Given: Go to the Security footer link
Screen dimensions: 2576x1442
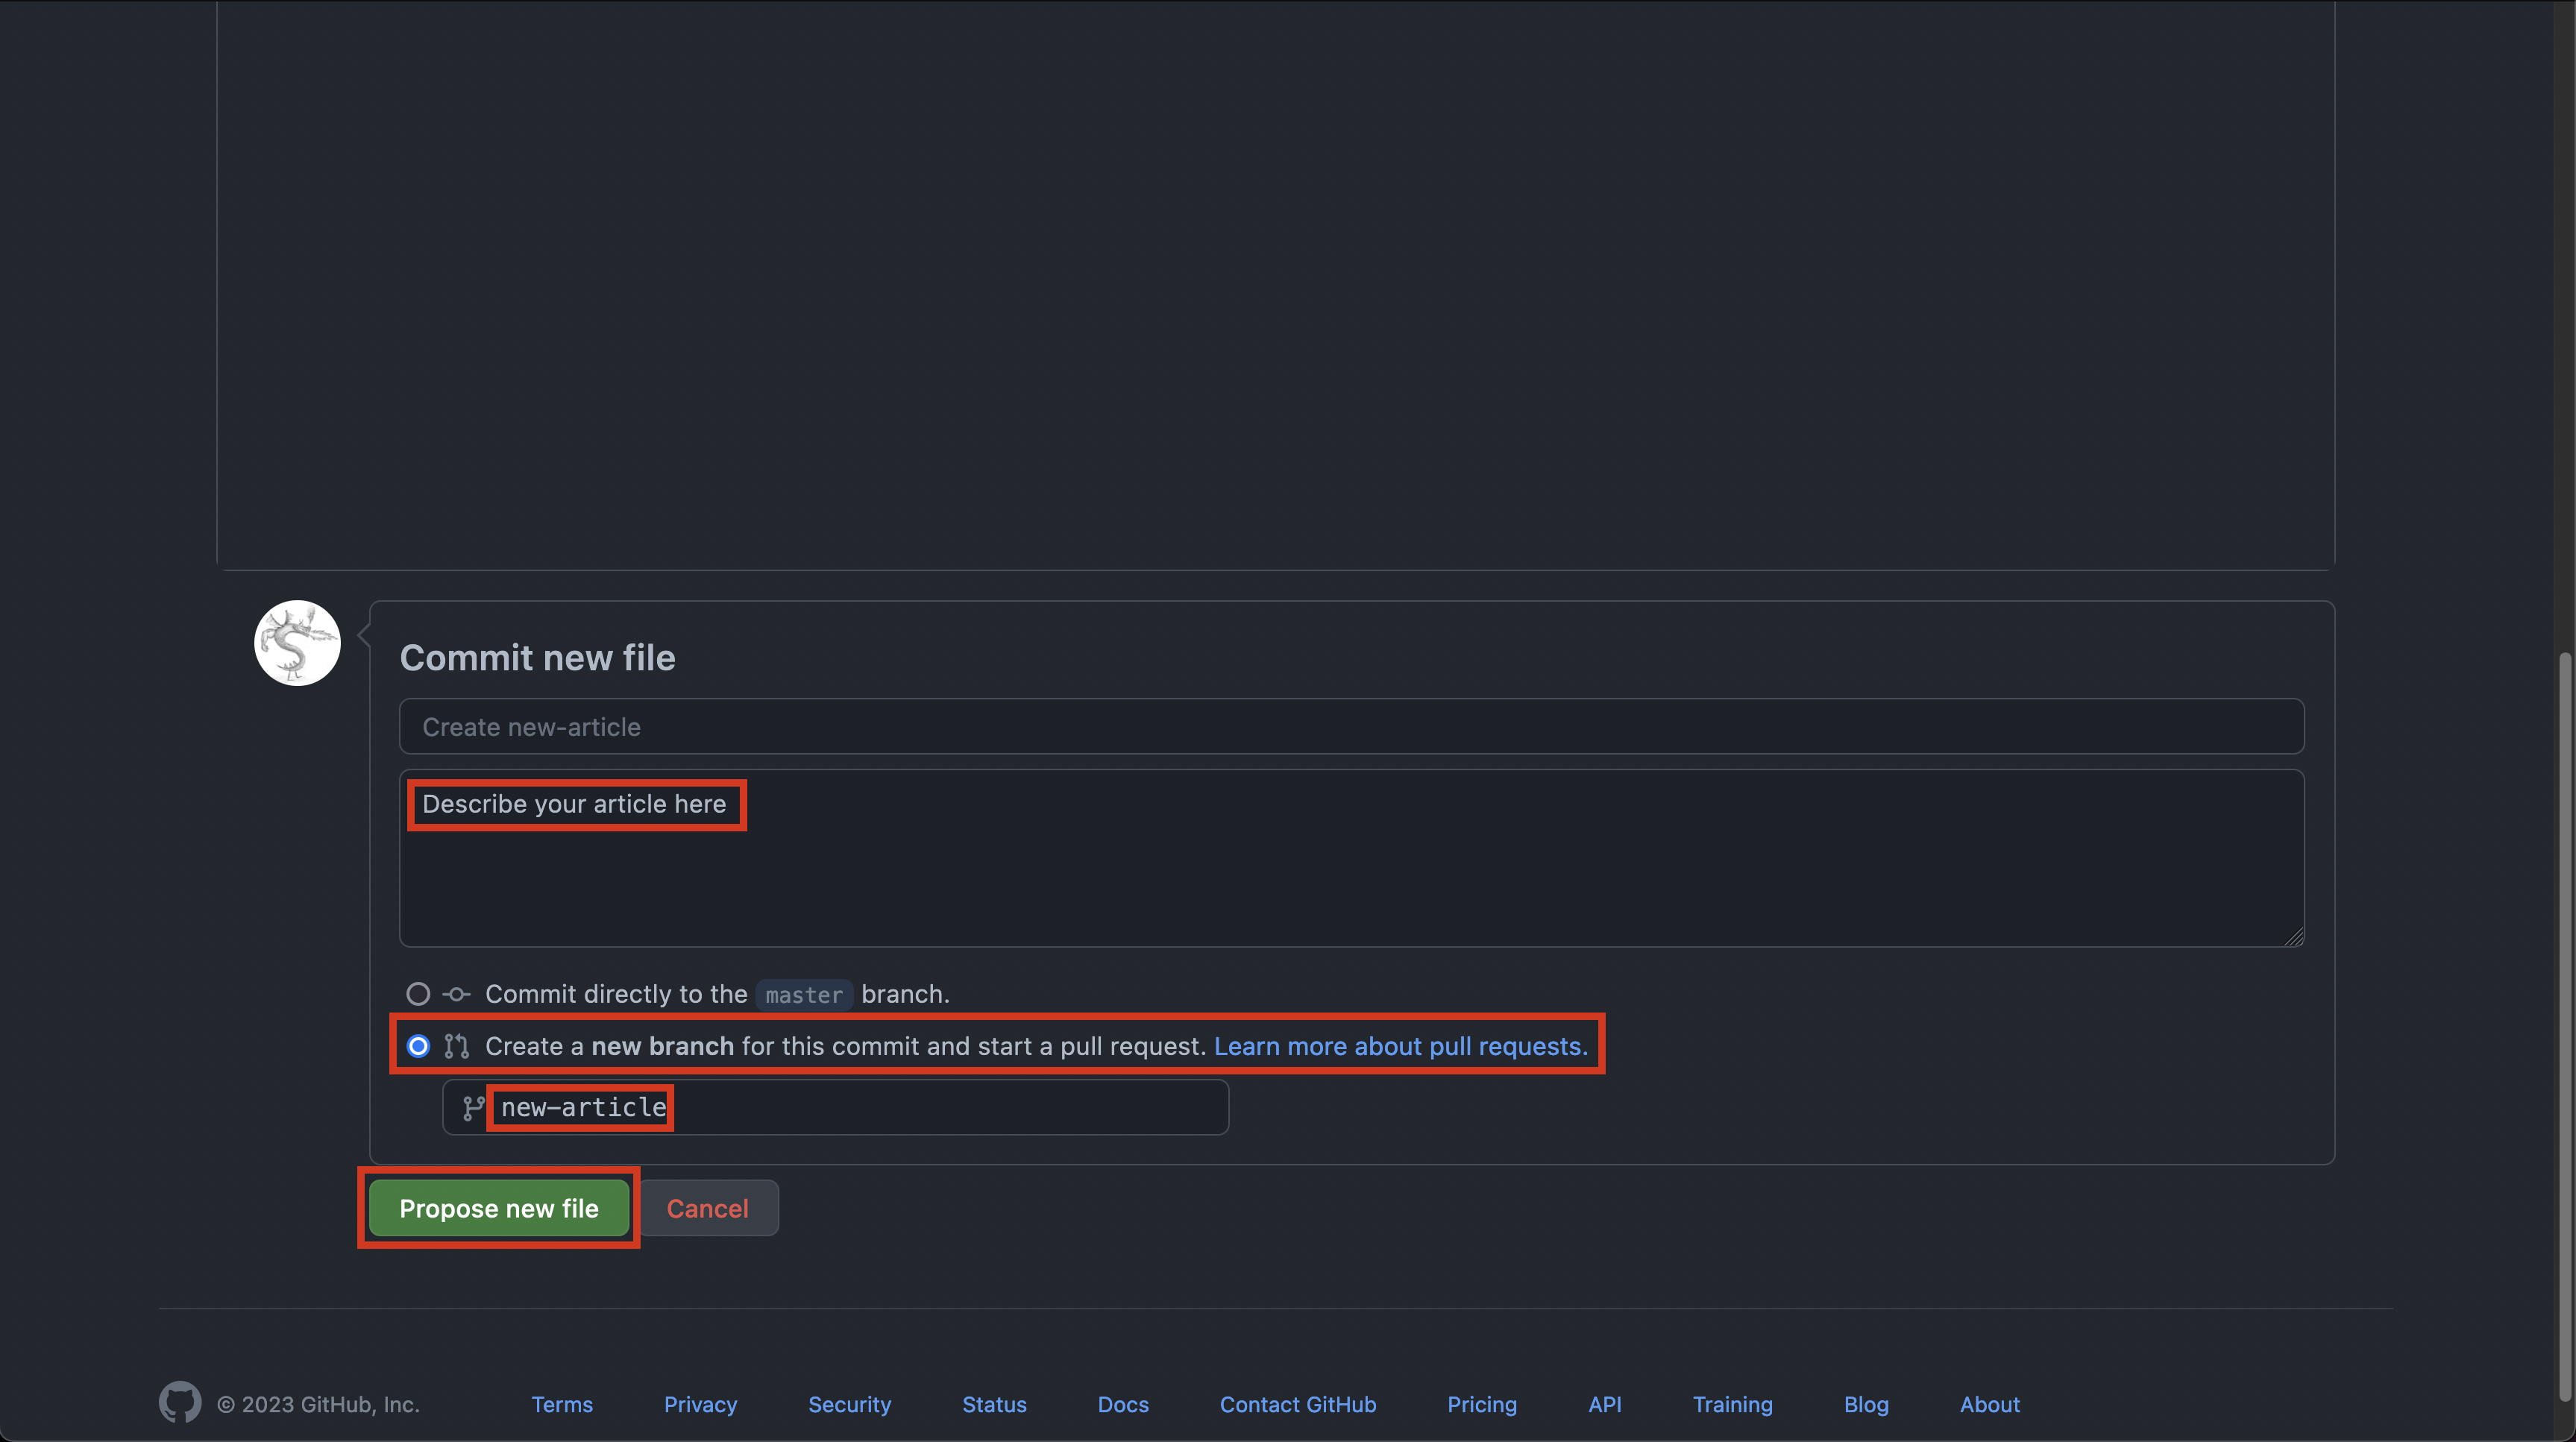Looking at the screenshot, I should tap(849, 1404).
